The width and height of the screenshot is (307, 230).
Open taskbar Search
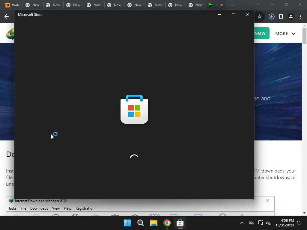click(x=141, y=223)
